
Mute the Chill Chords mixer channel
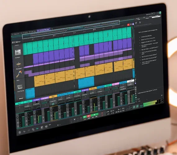click(60, 114)
